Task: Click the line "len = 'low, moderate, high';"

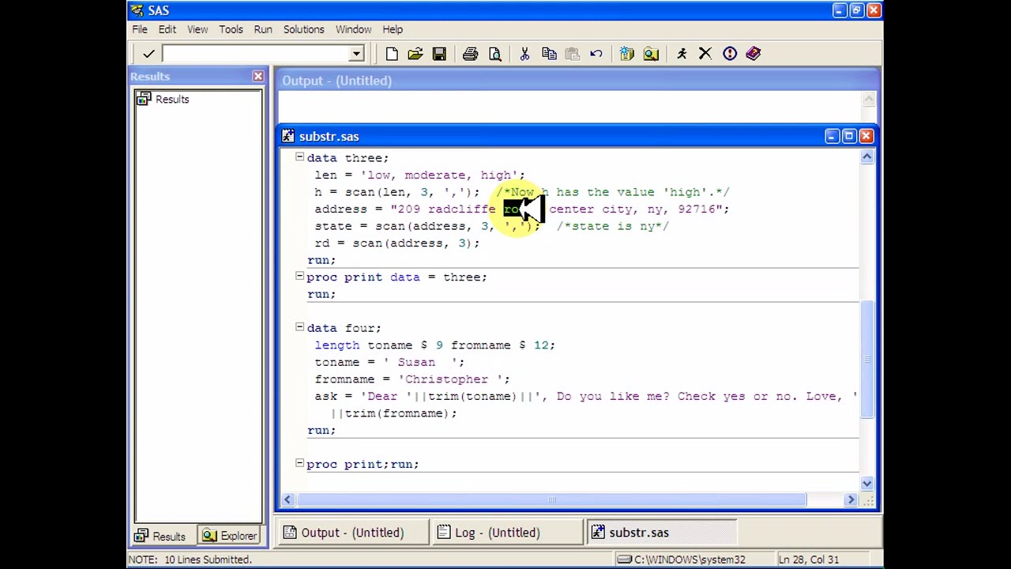Action: pyautogui.click(x=419, y=175)
